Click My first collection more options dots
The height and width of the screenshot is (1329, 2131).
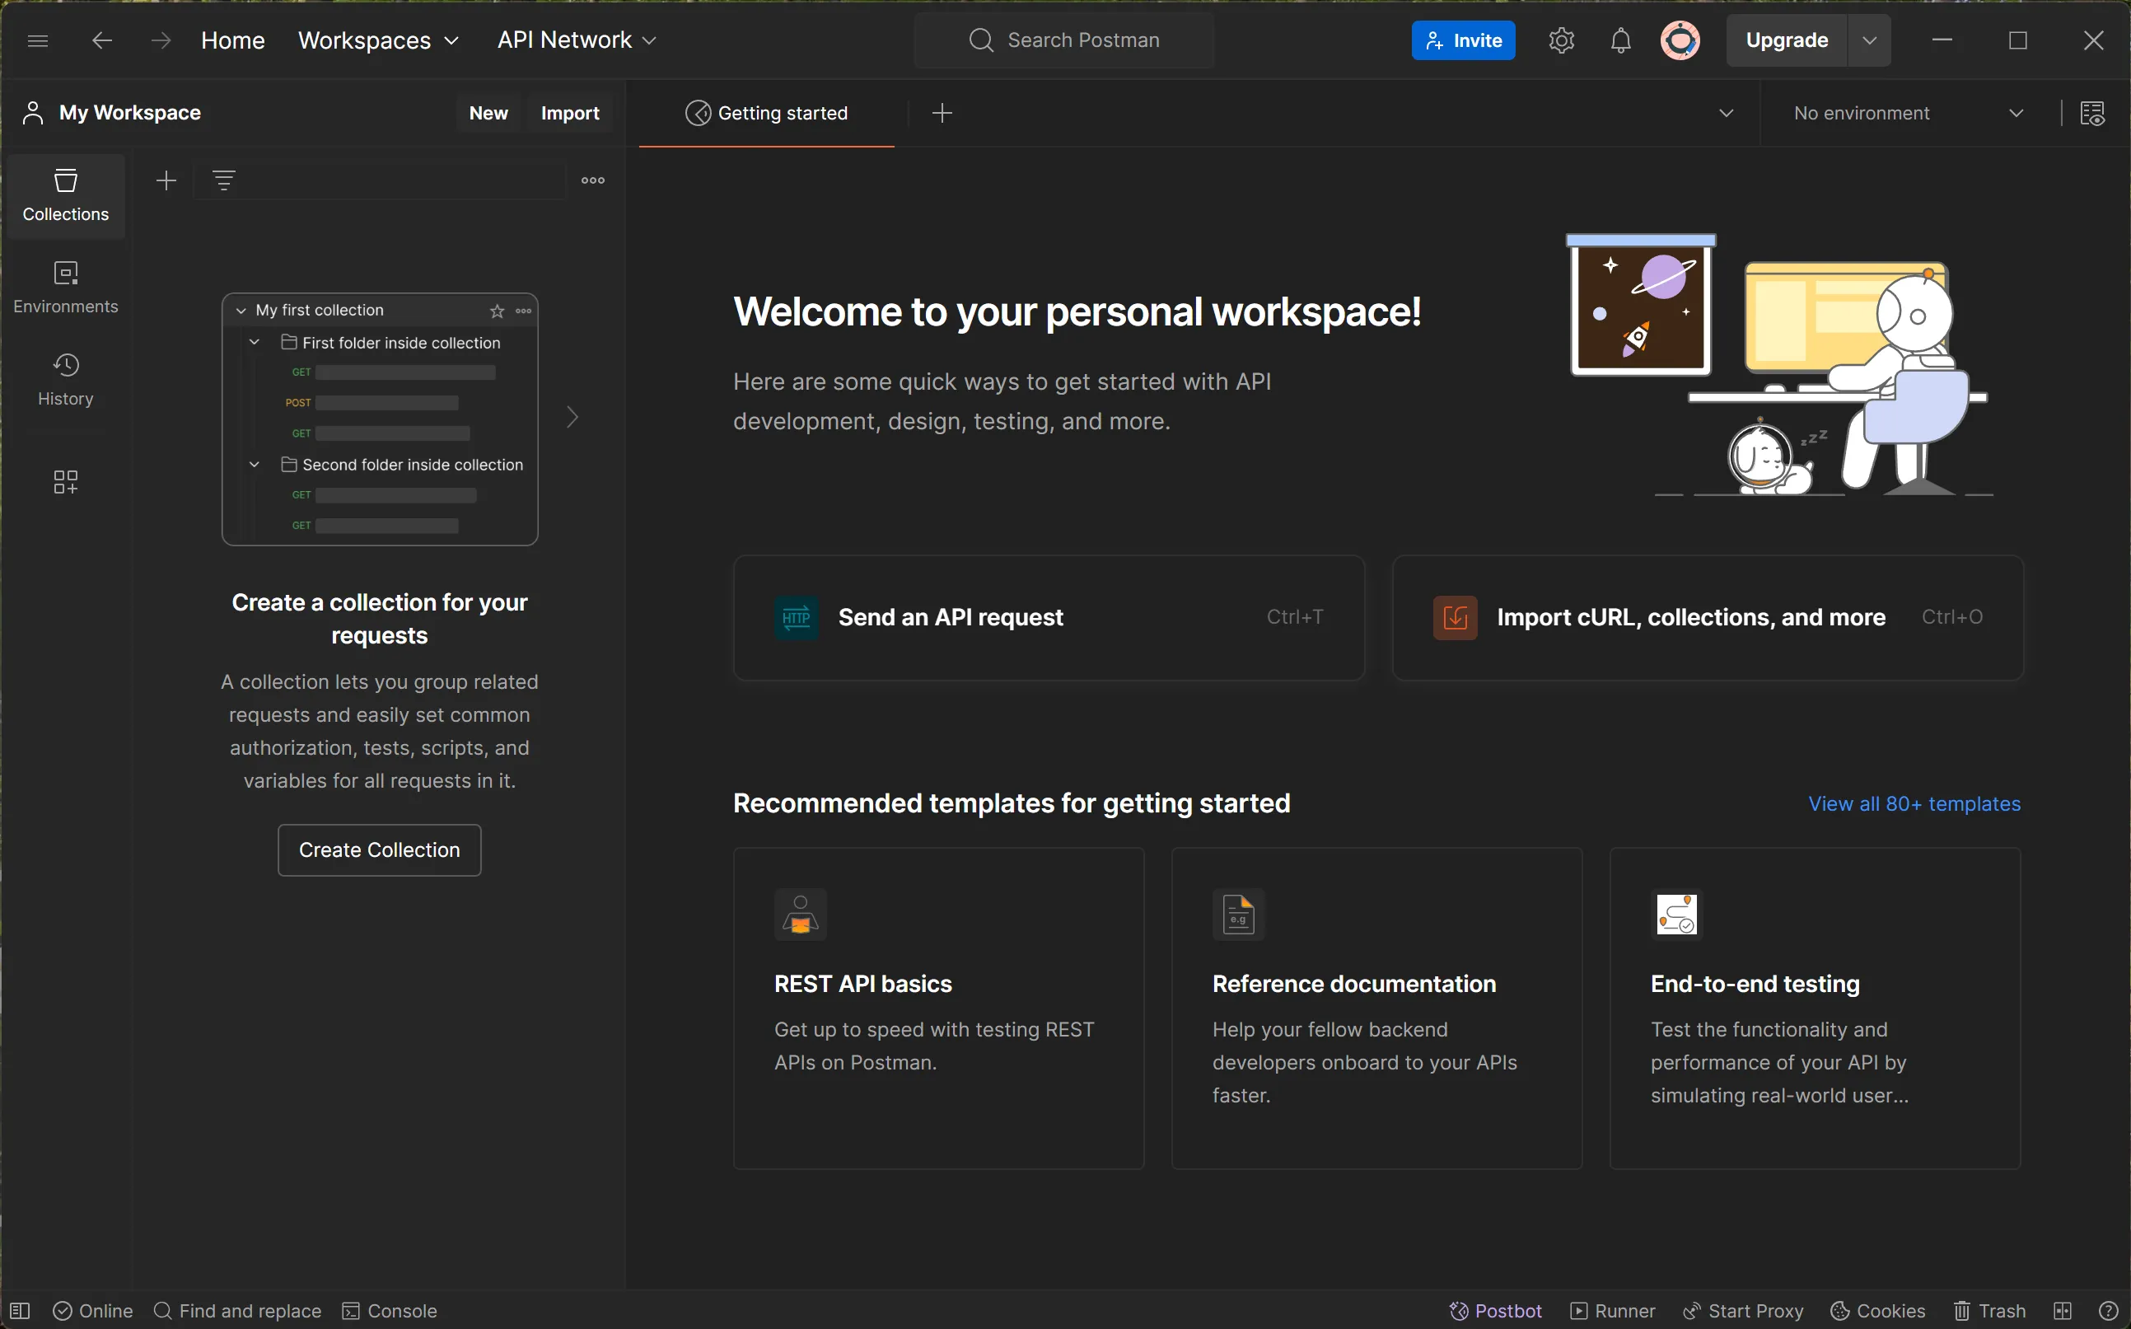524,311
